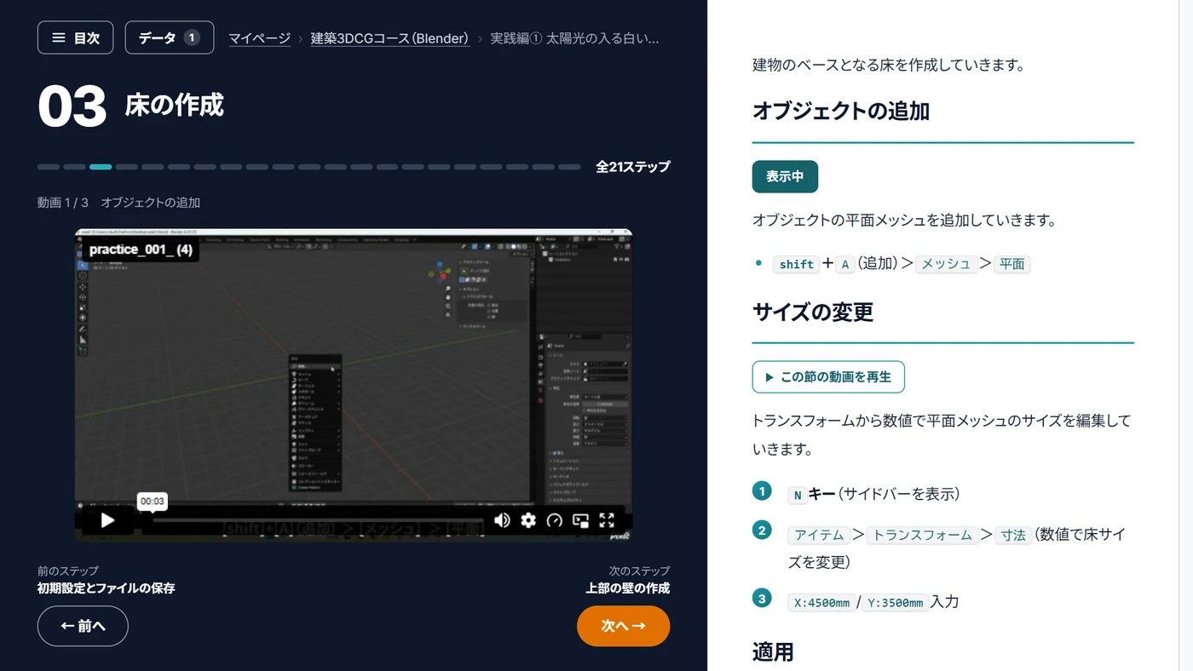Go back with the ← 前へ button
Viewport: 1193px width, 671px height.
(83, 626)
